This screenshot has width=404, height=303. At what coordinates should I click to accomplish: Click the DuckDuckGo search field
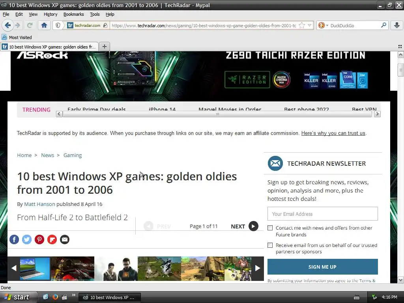coord(355,26)
